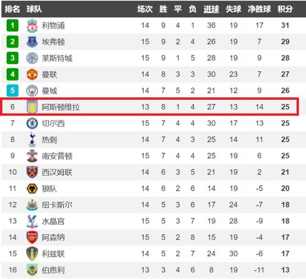Open team name 阿斯顿维拉
The height and width of the screenshot is (279, 306).
tap(61, 107)
